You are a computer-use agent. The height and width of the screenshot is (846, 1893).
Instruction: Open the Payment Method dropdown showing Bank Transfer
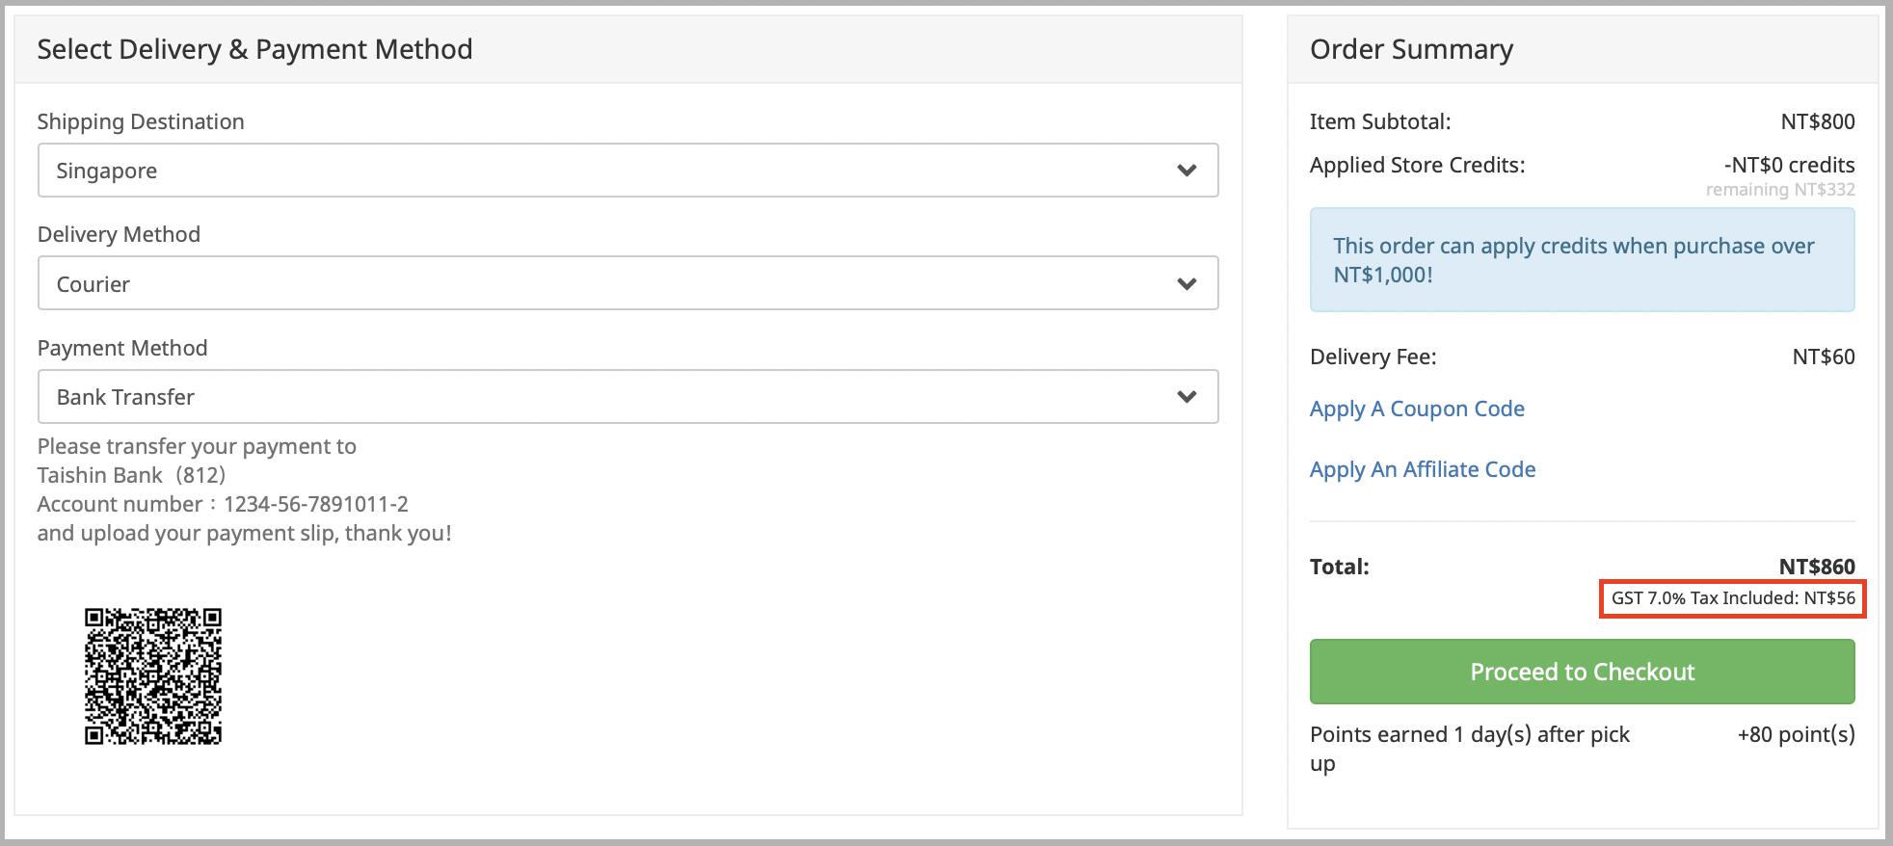pyautogui.click(x=627, y=397)
